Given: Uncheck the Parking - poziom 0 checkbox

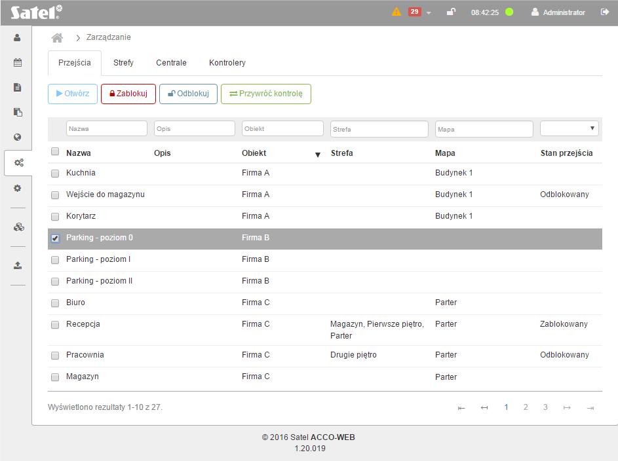Looking at the screenshot, I should 55,238.
